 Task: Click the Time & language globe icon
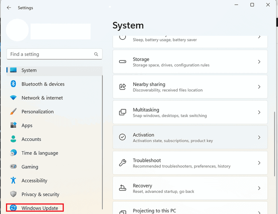pyautogui.click(x=13, y=153)
